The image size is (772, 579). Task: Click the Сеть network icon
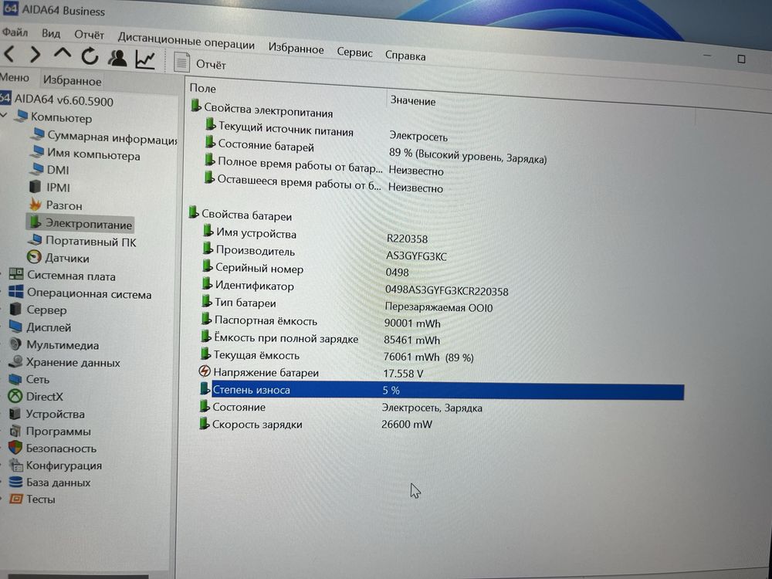[x=15, y=378]
